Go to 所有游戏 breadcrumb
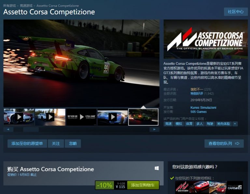250x194 pixels. tap(9, 6)
